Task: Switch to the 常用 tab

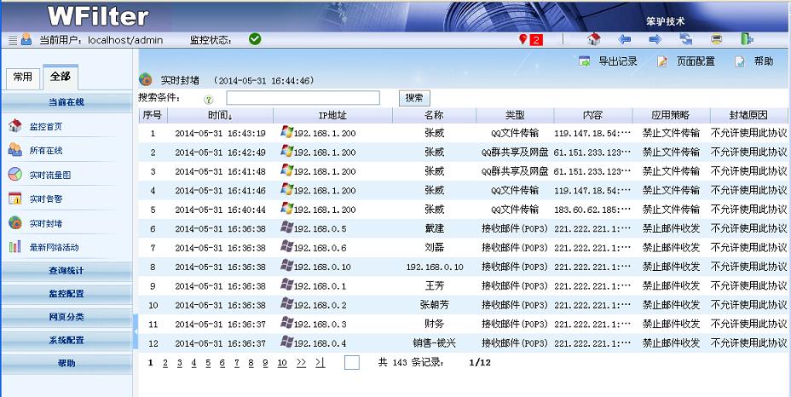Action: tap(23, 77)
